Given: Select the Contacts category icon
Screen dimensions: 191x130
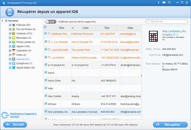Looking at the screenshot, I should (14, 34).
